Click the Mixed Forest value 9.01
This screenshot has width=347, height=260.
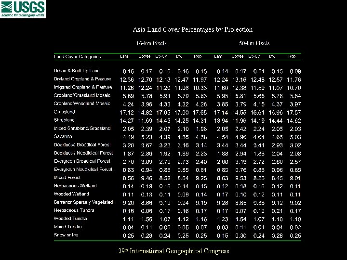pyautogui.click(x=295, y=178)
